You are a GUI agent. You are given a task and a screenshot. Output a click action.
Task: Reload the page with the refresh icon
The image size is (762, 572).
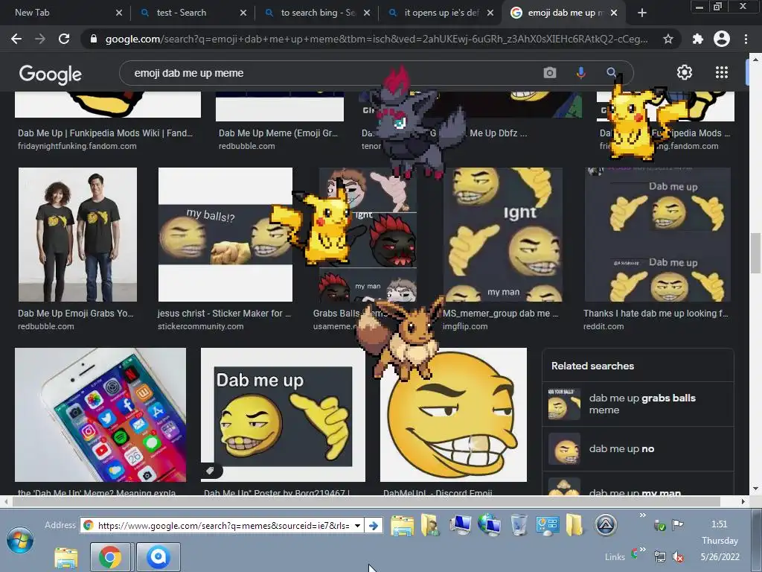[64, 39]
